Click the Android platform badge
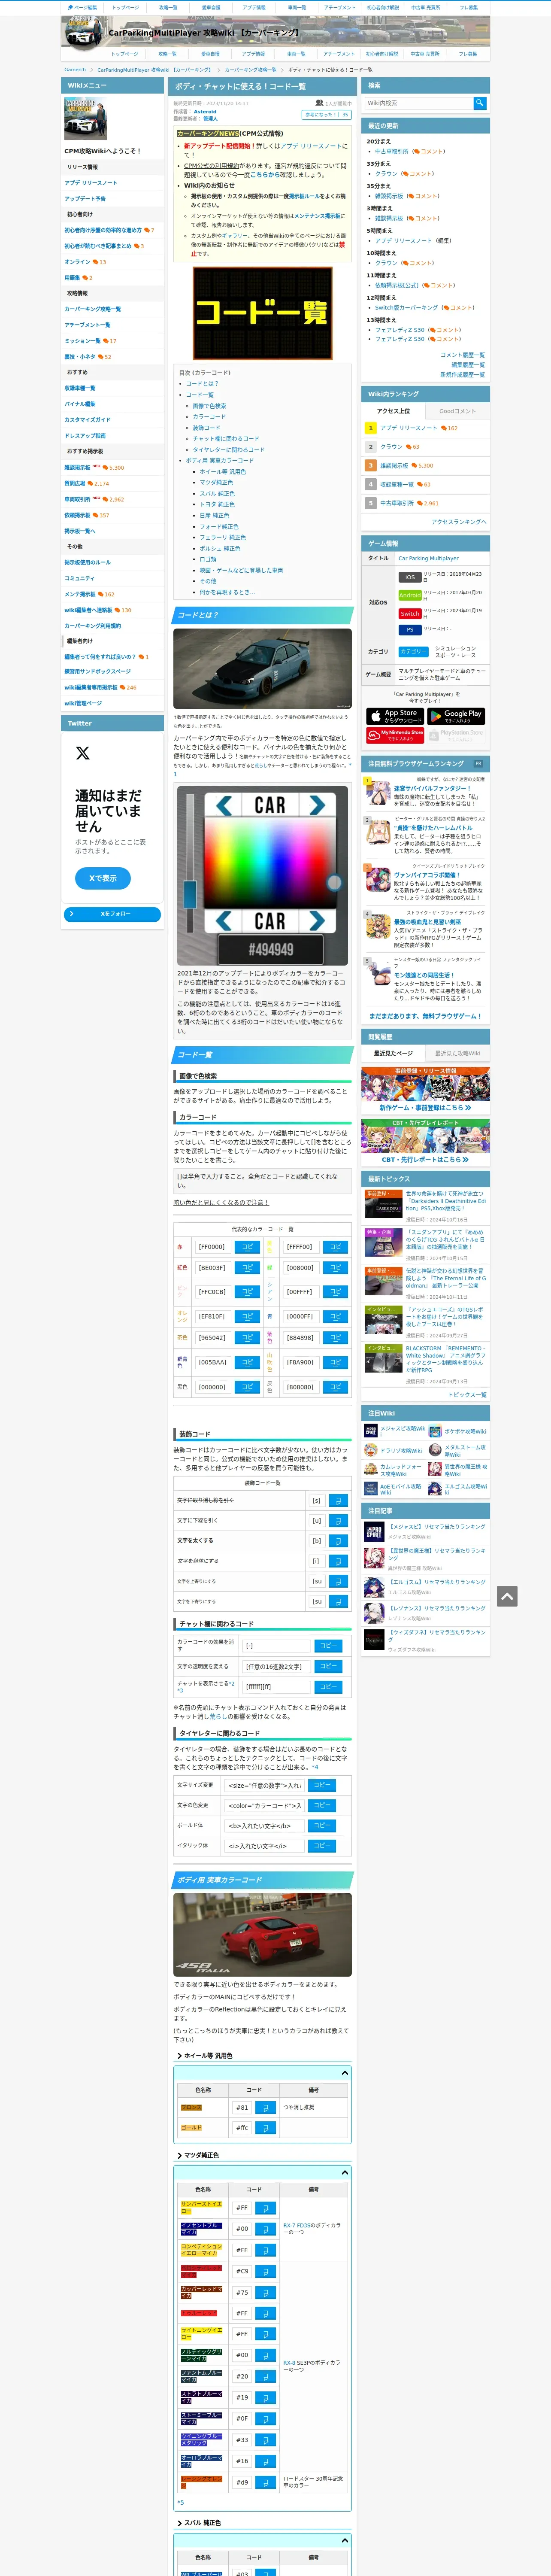This screenshot has width=551, height=2576. point(410,595)
